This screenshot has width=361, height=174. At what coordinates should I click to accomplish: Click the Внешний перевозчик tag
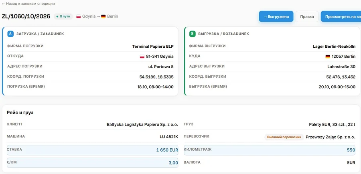point(284,137)
